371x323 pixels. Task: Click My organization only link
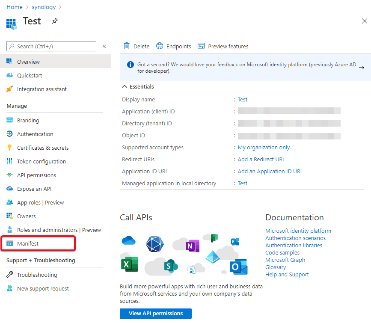[x=264, y=148]
